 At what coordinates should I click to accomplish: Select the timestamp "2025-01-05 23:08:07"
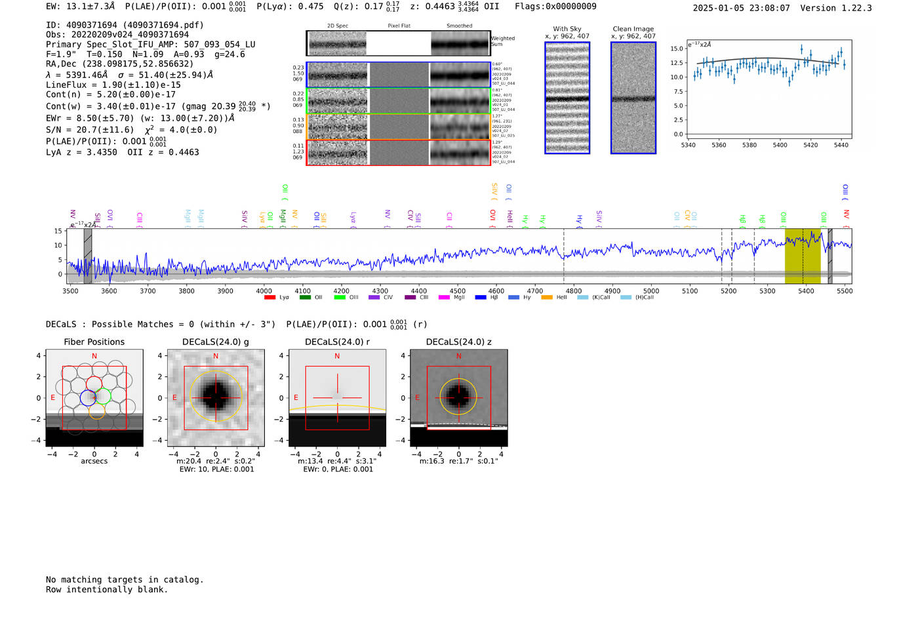point(742,8)
